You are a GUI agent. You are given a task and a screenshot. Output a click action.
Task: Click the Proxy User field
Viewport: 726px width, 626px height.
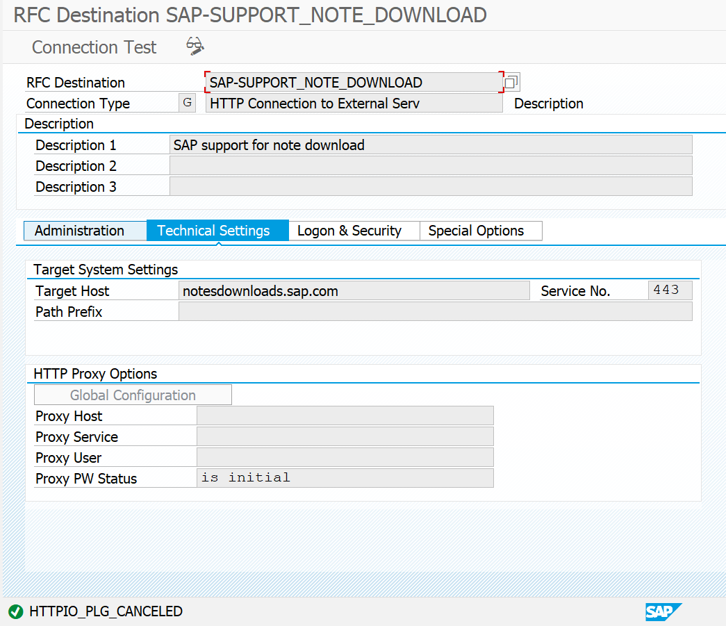coord(345,457)
